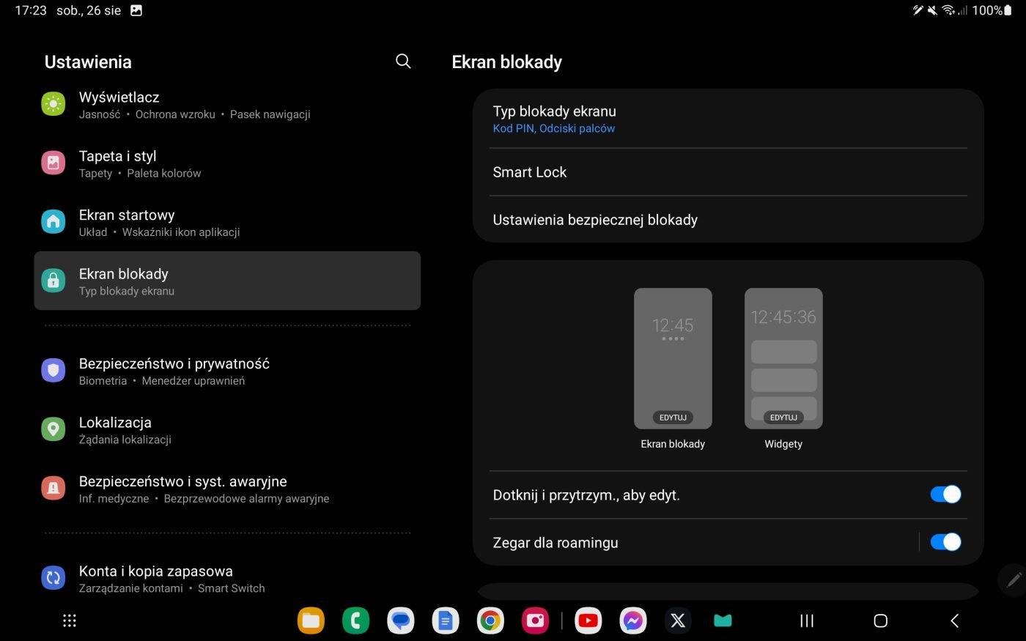Tap Bezpieczeństwo i prywatność entry title
Screen dimensions: 1026x641
174,364
